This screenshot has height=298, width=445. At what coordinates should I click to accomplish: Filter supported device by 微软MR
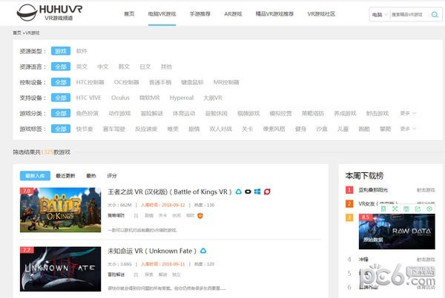tap(150, 98)
